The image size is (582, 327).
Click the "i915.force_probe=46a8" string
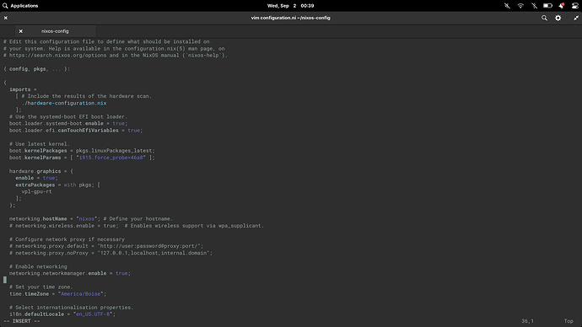pos(111,158)
